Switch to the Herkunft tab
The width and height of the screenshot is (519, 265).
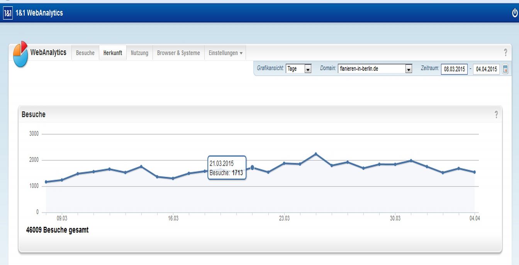coord(113,53)
